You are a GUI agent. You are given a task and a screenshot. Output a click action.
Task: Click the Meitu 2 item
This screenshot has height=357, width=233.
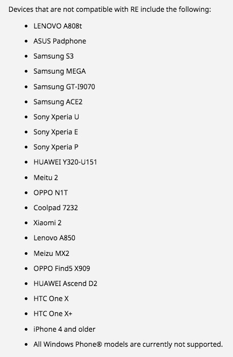click(46, 177)
